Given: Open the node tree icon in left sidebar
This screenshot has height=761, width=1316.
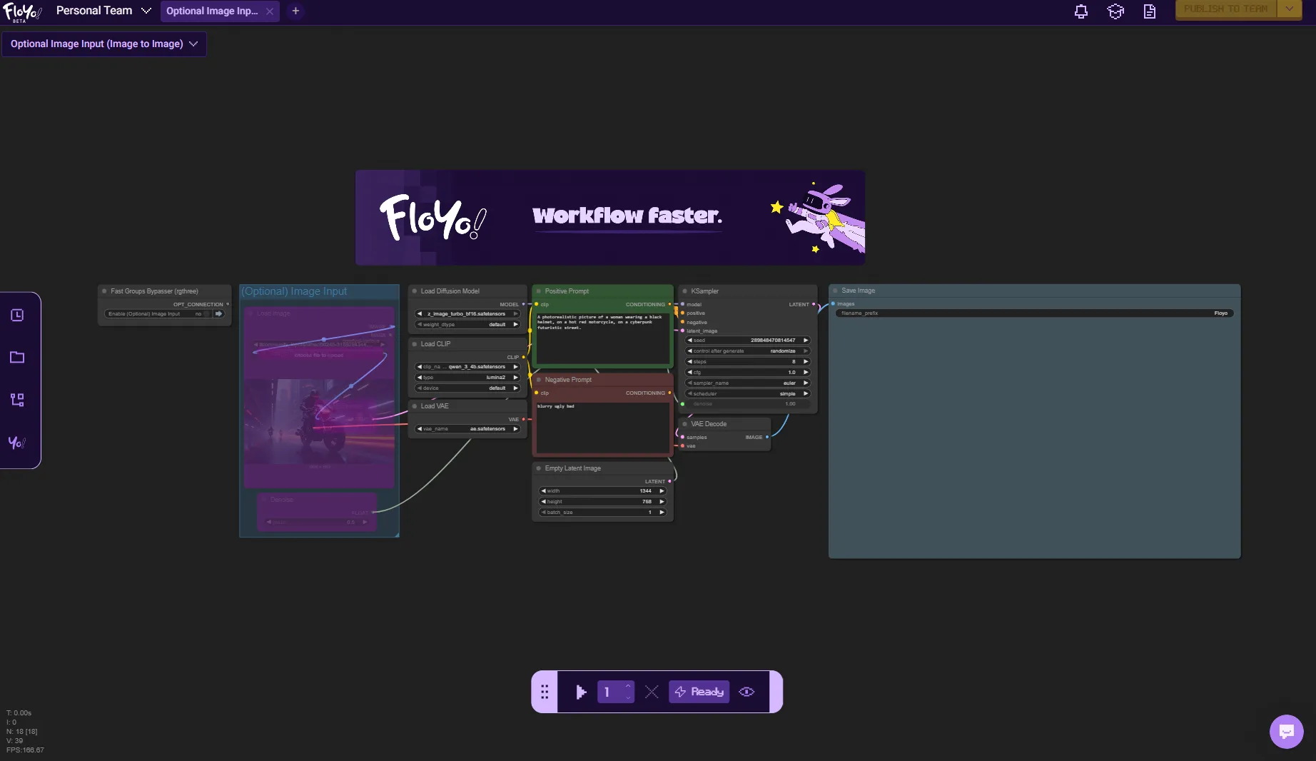Looking at the screenshot, I should pos(17,400).
